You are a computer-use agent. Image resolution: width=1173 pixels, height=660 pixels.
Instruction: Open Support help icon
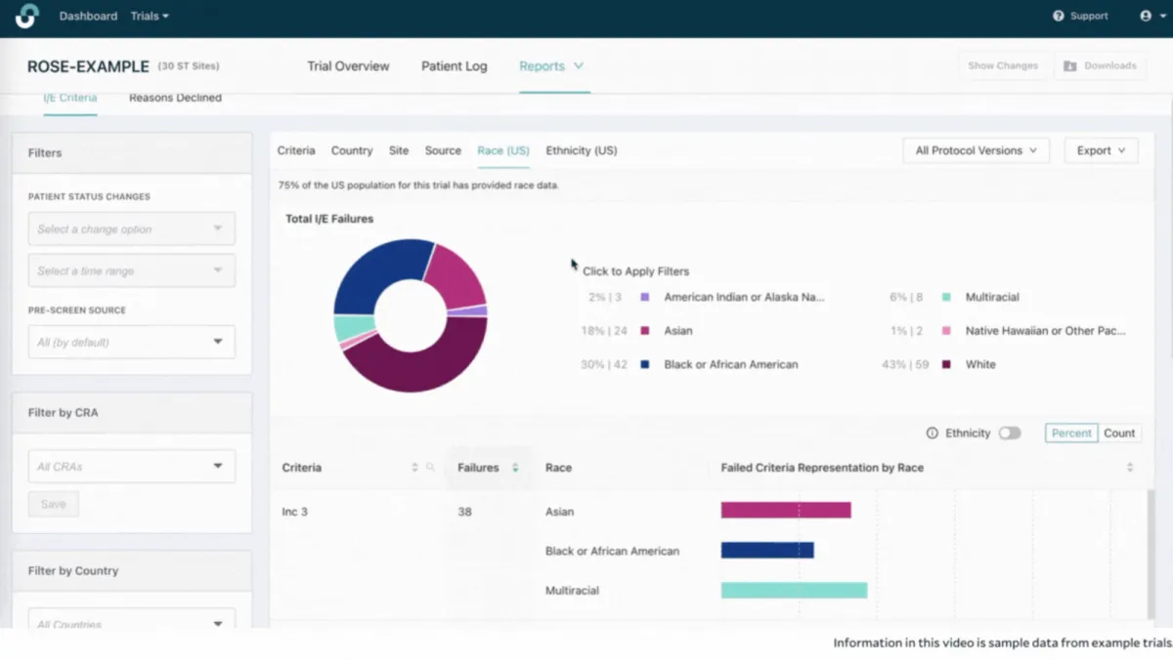(x=1059, y=16)
